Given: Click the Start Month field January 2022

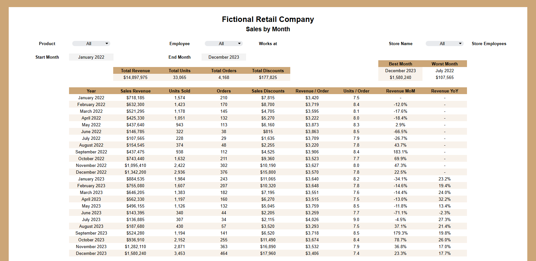Looking at the screenshot, I should (x=91, y=57).
